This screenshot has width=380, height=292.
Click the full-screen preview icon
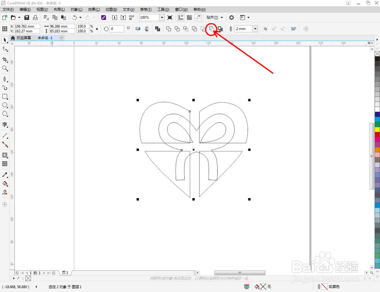[x=170, y=17]
